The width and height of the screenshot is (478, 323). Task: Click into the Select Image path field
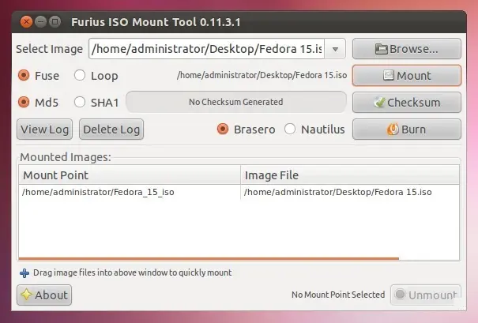207,49
